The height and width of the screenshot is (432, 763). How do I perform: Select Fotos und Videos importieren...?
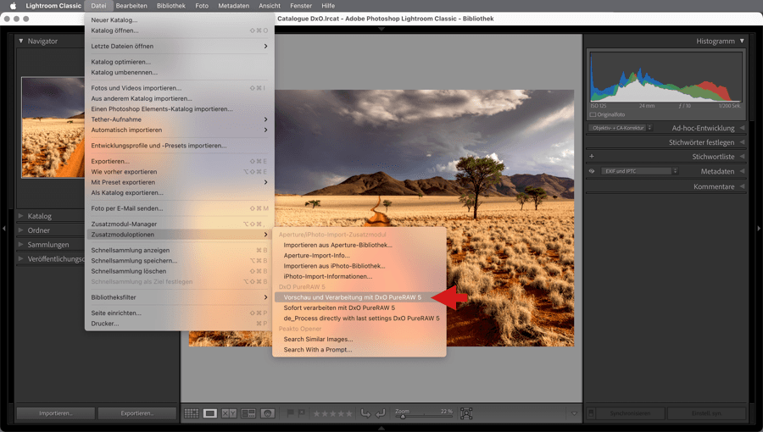coord(179,88)
